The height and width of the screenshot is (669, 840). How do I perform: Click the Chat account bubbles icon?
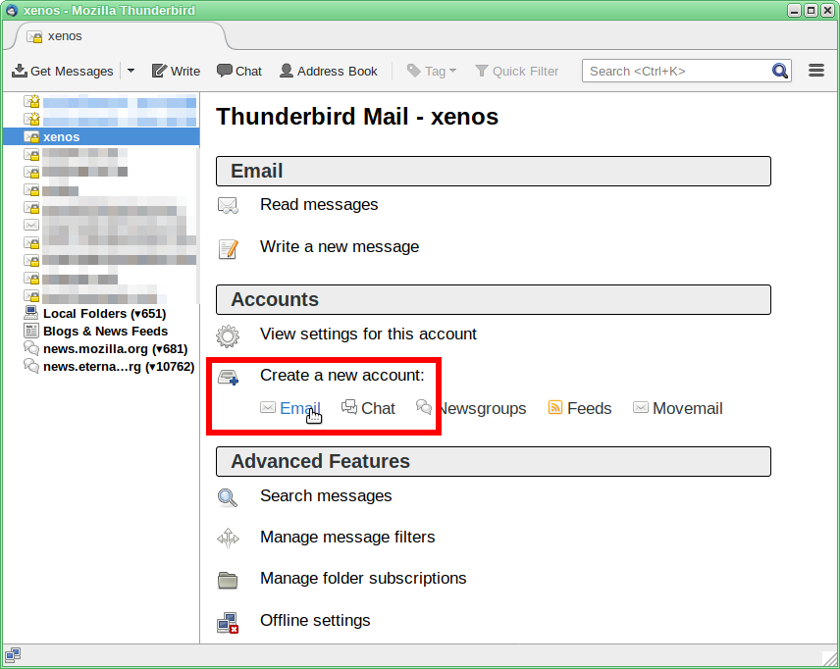tap(349, 407)
